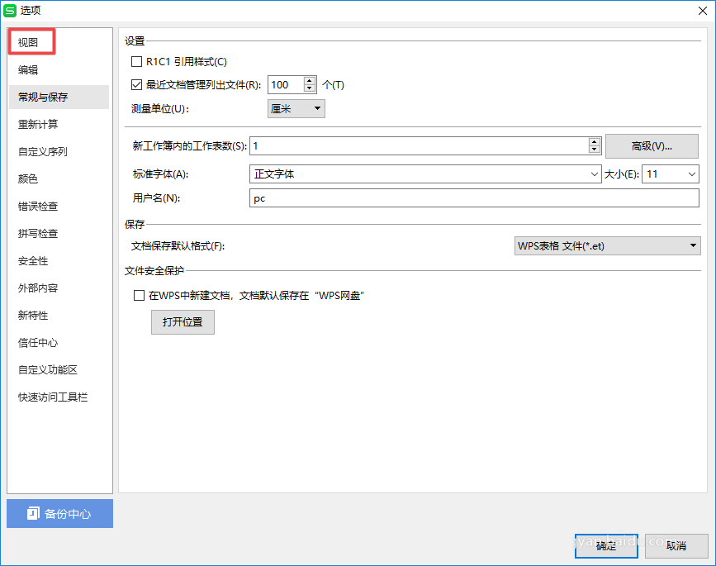Enable saving new documents to WPS网盘

139,295
